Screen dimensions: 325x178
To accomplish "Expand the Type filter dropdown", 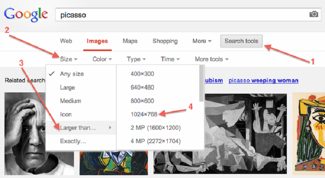I will coord(136,59).
